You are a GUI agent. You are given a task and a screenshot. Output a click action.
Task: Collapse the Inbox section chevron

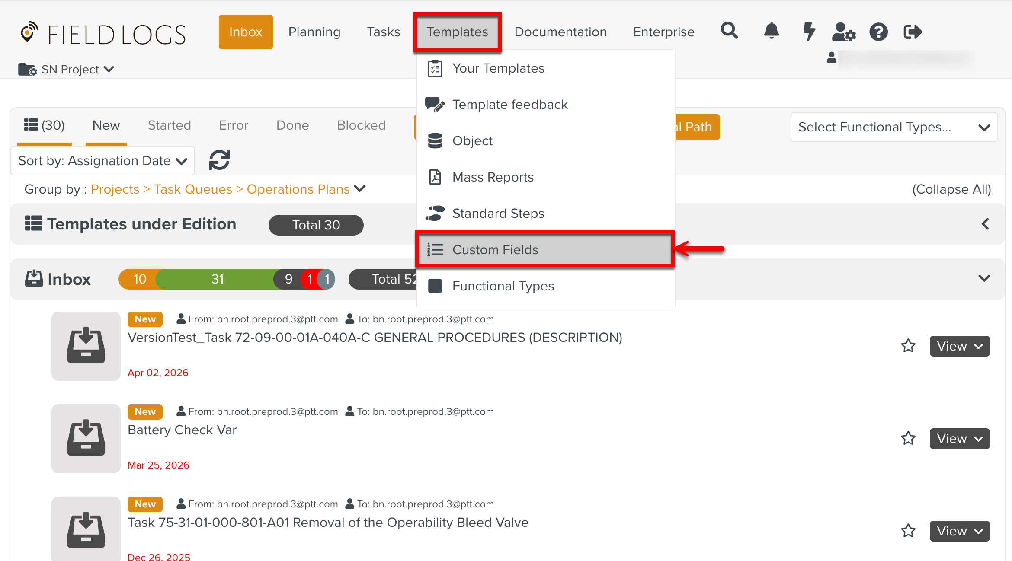[x=984, y=278]
